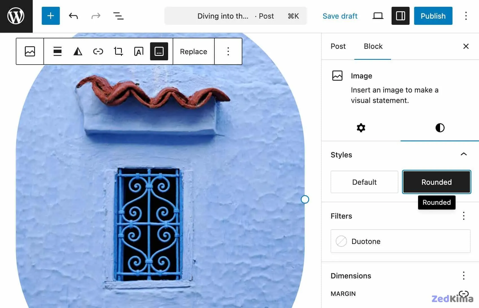Open the block inserter

[x=50, y=16]
